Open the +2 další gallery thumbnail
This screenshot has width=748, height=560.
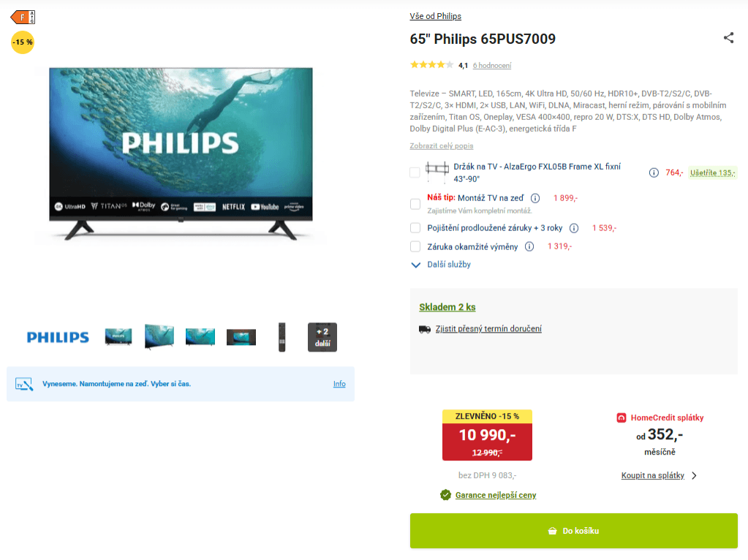click(322, 337)
